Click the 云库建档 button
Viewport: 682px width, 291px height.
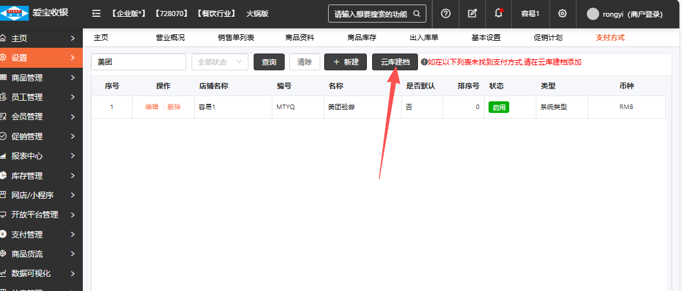point(395,62)
